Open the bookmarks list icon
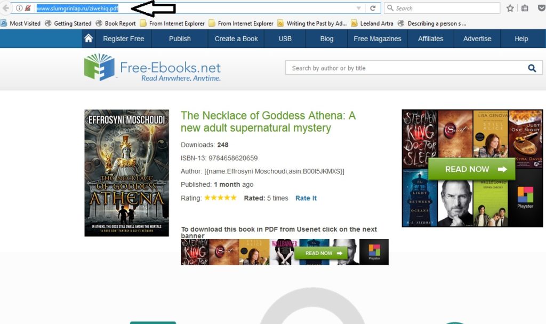This screenshot has height=324, width=546. (525, 8)
